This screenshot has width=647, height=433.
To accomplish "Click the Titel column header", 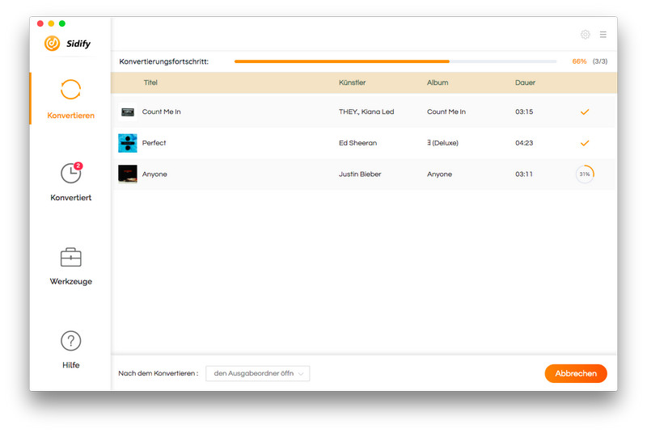I will point(150,82).
